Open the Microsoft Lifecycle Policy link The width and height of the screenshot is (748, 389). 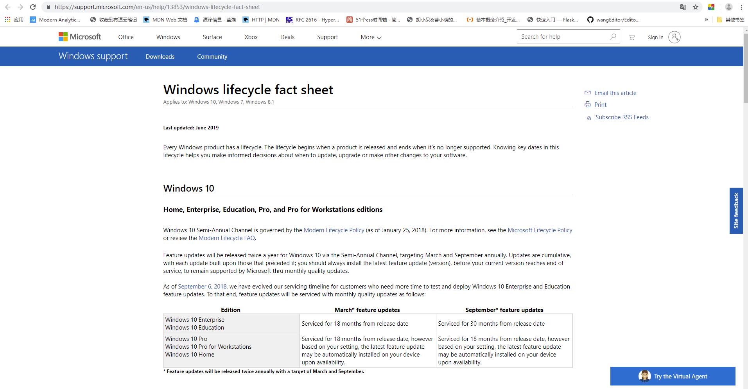pos(540,230)
